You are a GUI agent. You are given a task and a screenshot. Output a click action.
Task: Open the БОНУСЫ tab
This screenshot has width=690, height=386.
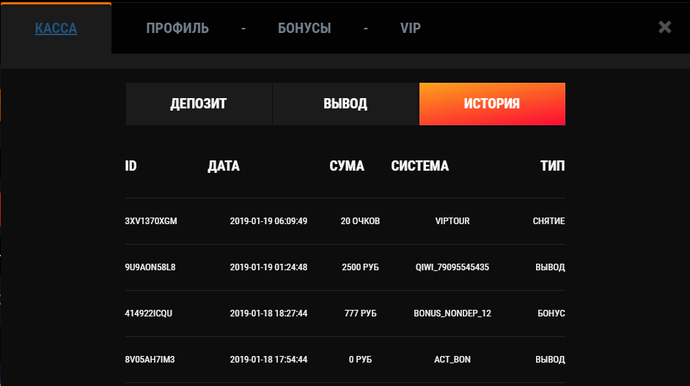click(x=304, y=29)
